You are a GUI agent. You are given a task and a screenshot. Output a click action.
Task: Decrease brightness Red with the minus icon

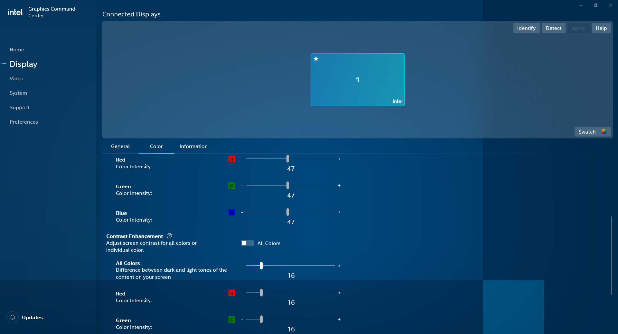coord(242,159)
